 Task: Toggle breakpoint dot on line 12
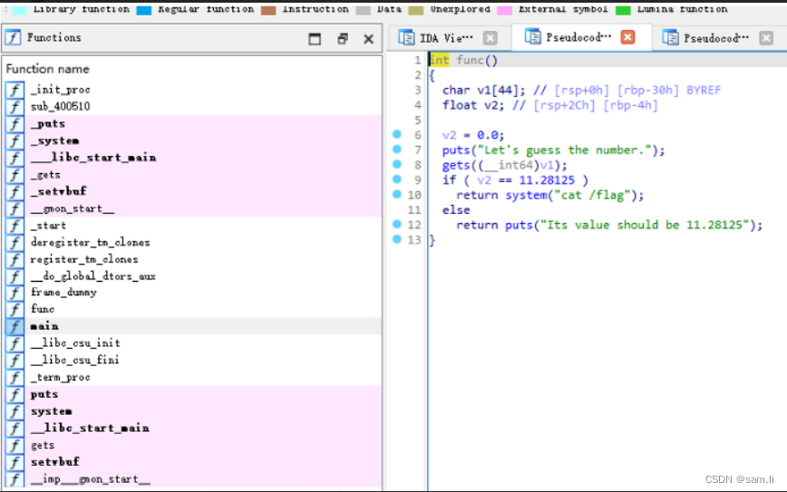click(397, 224)
